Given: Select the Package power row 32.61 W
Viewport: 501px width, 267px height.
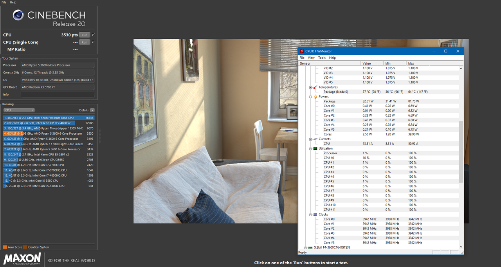Looking at the screenshot, I should tap(379, 101).
